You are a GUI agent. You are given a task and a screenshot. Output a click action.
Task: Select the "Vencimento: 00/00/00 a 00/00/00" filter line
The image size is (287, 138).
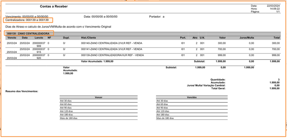pos(27,16)
